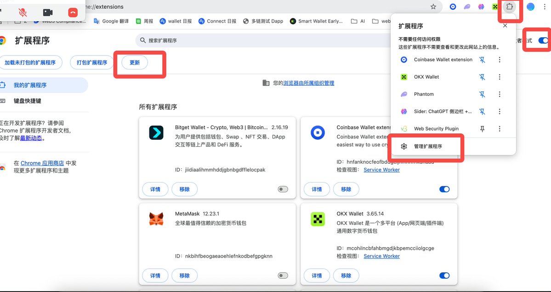Disable the OKX Wallet extension switch
551x292 pixels.
point(444,275)
